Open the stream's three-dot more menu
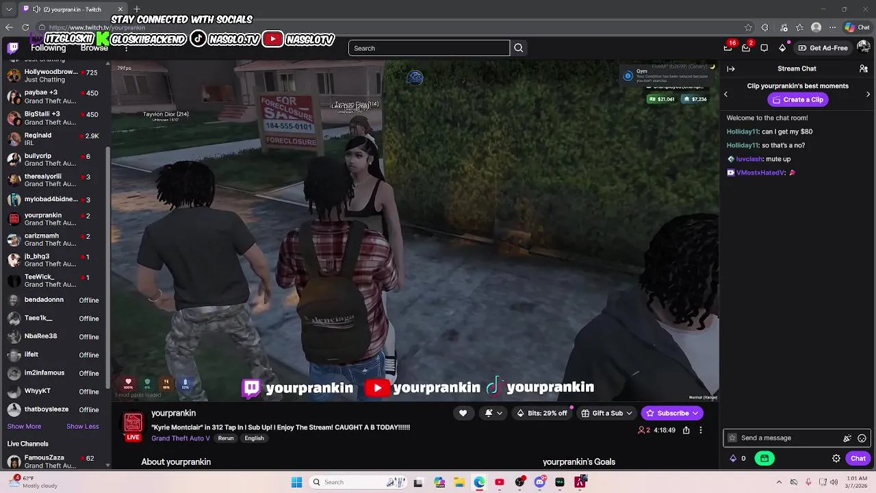The width and height of the screenshot is (876, 493). [700, 430]
